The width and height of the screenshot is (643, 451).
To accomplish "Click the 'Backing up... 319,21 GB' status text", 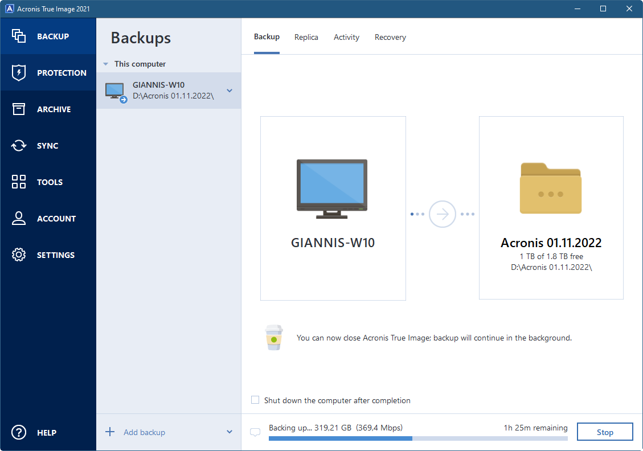I will [x=310, y=428].
